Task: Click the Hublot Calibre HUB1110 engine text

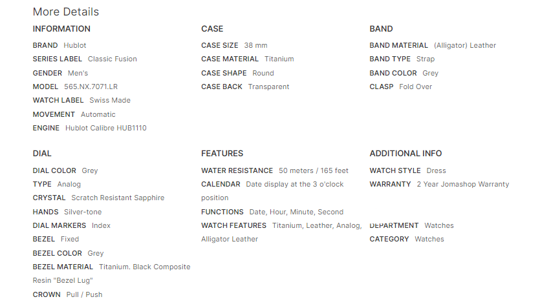Action: coord(106,128)
